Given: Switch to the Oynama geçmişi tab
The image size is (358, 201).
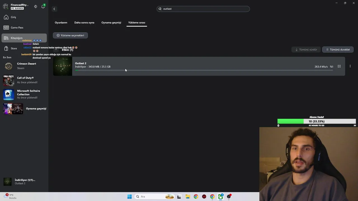Looking at the screenshot, I should point(111,23).
